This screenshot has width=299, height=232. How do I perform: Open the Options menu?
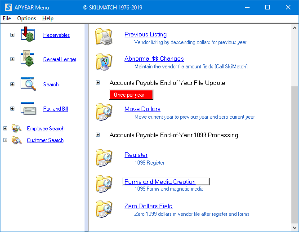tap(27, 18)
